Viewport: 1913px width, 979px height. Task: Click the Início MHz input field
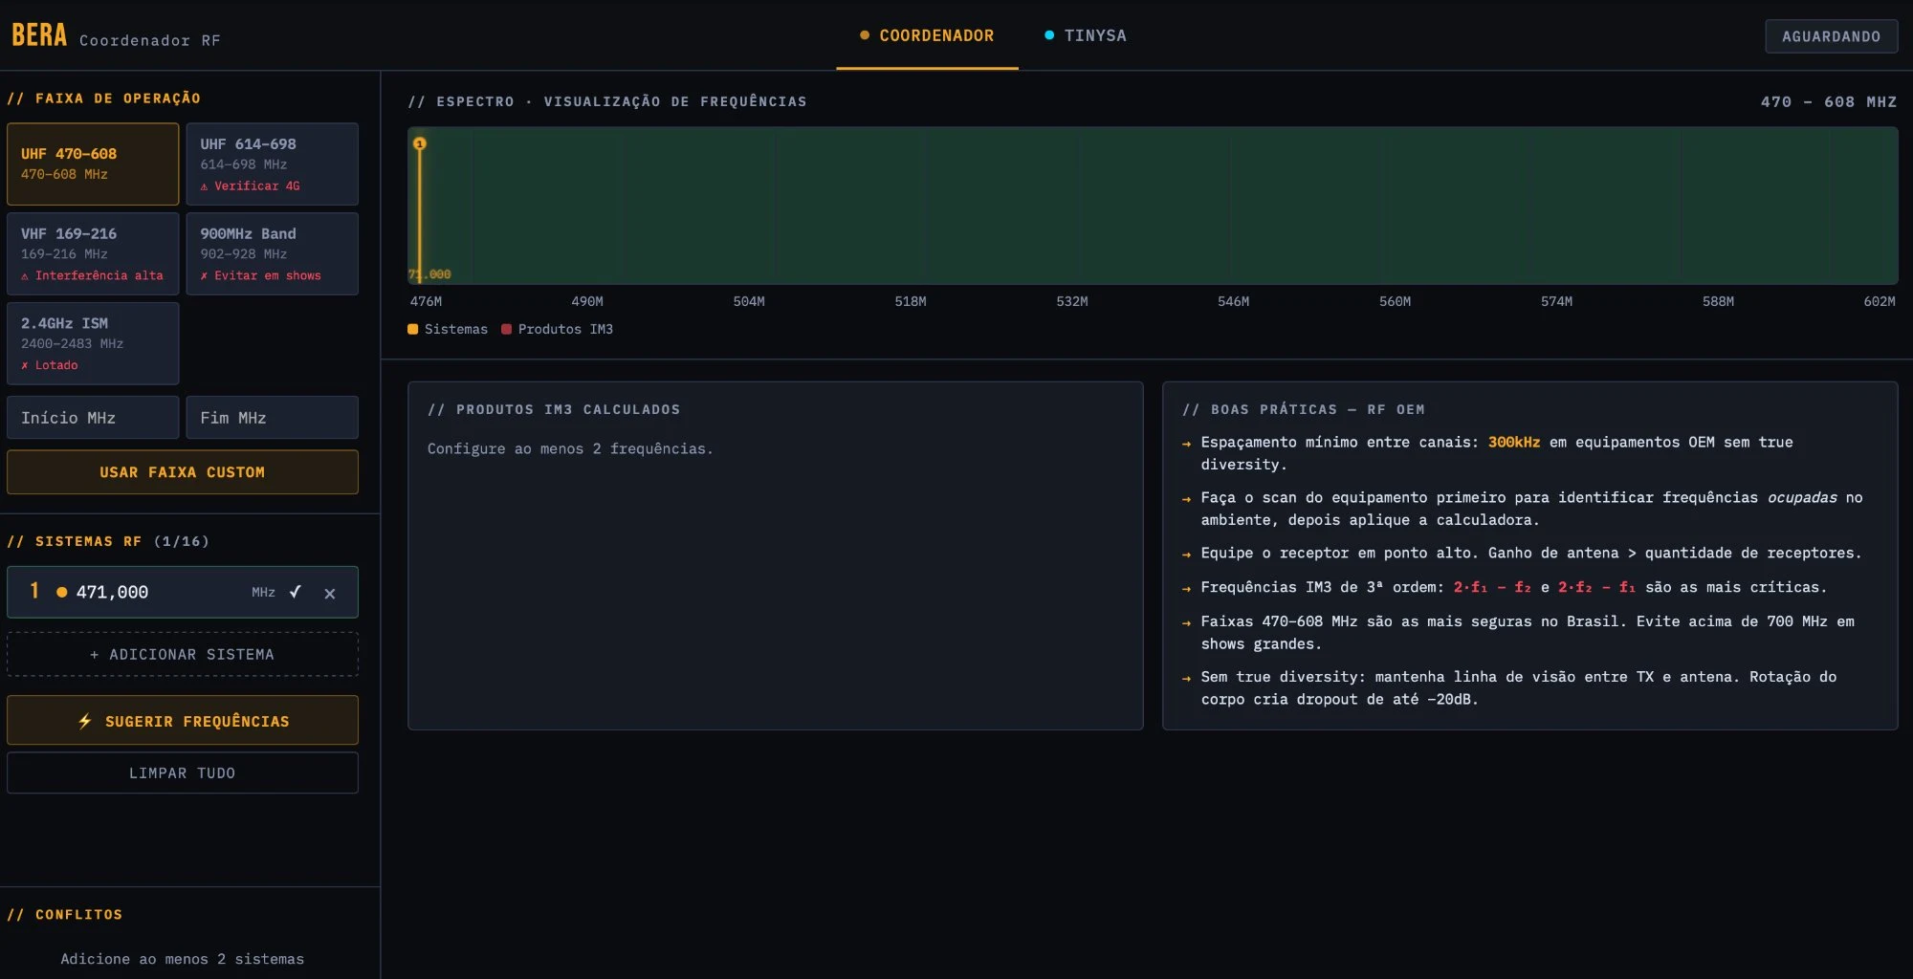coord(93,417)
